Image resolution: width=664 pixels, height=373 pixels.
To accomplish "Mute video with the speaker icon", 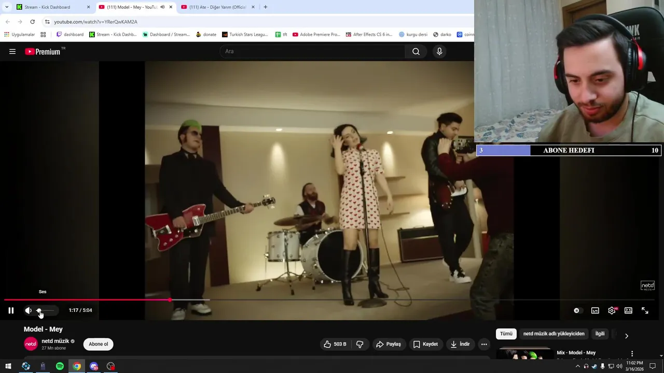I will tap(28, 310).
